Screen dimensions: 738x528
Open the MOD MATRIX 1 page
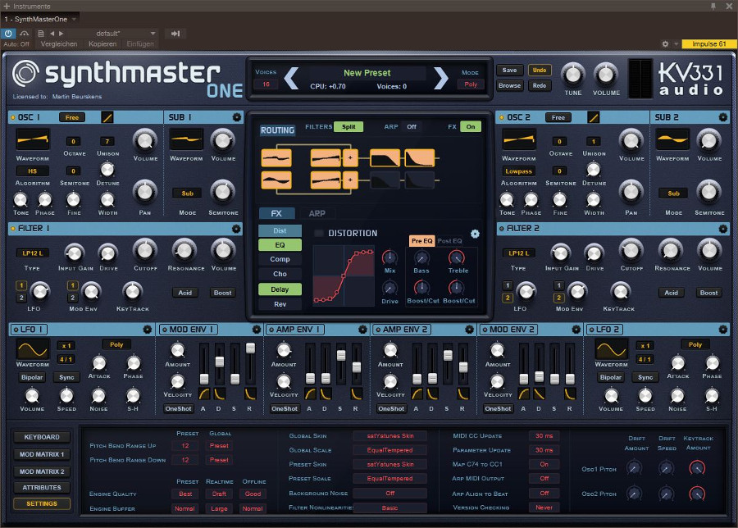[42, 454]
